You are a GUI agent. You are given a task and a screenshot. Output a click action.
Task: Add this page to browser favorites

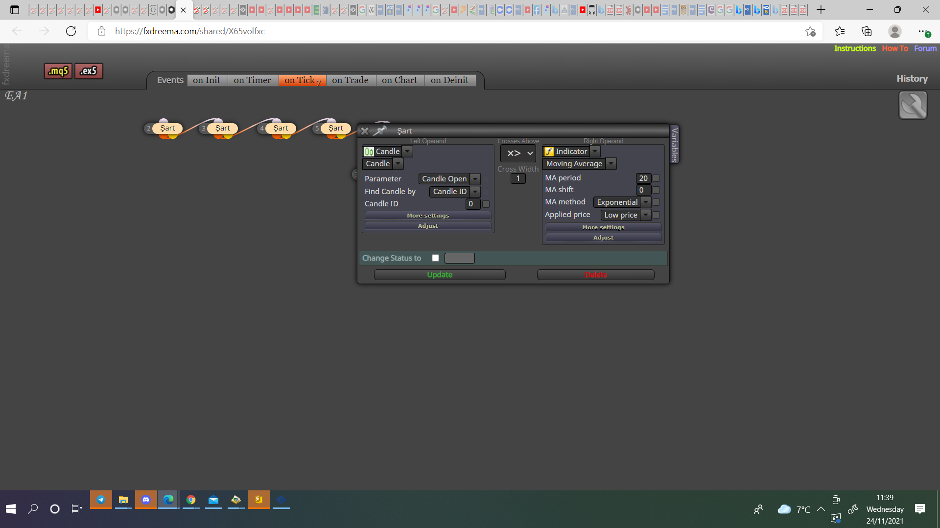pyautogui.click(x=810, y=31)
